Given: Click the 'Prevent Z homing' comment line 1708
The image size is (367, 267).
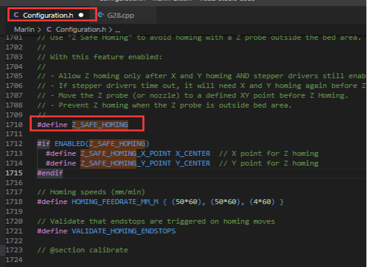Looking at the screenshot, I should pos(164,105).
